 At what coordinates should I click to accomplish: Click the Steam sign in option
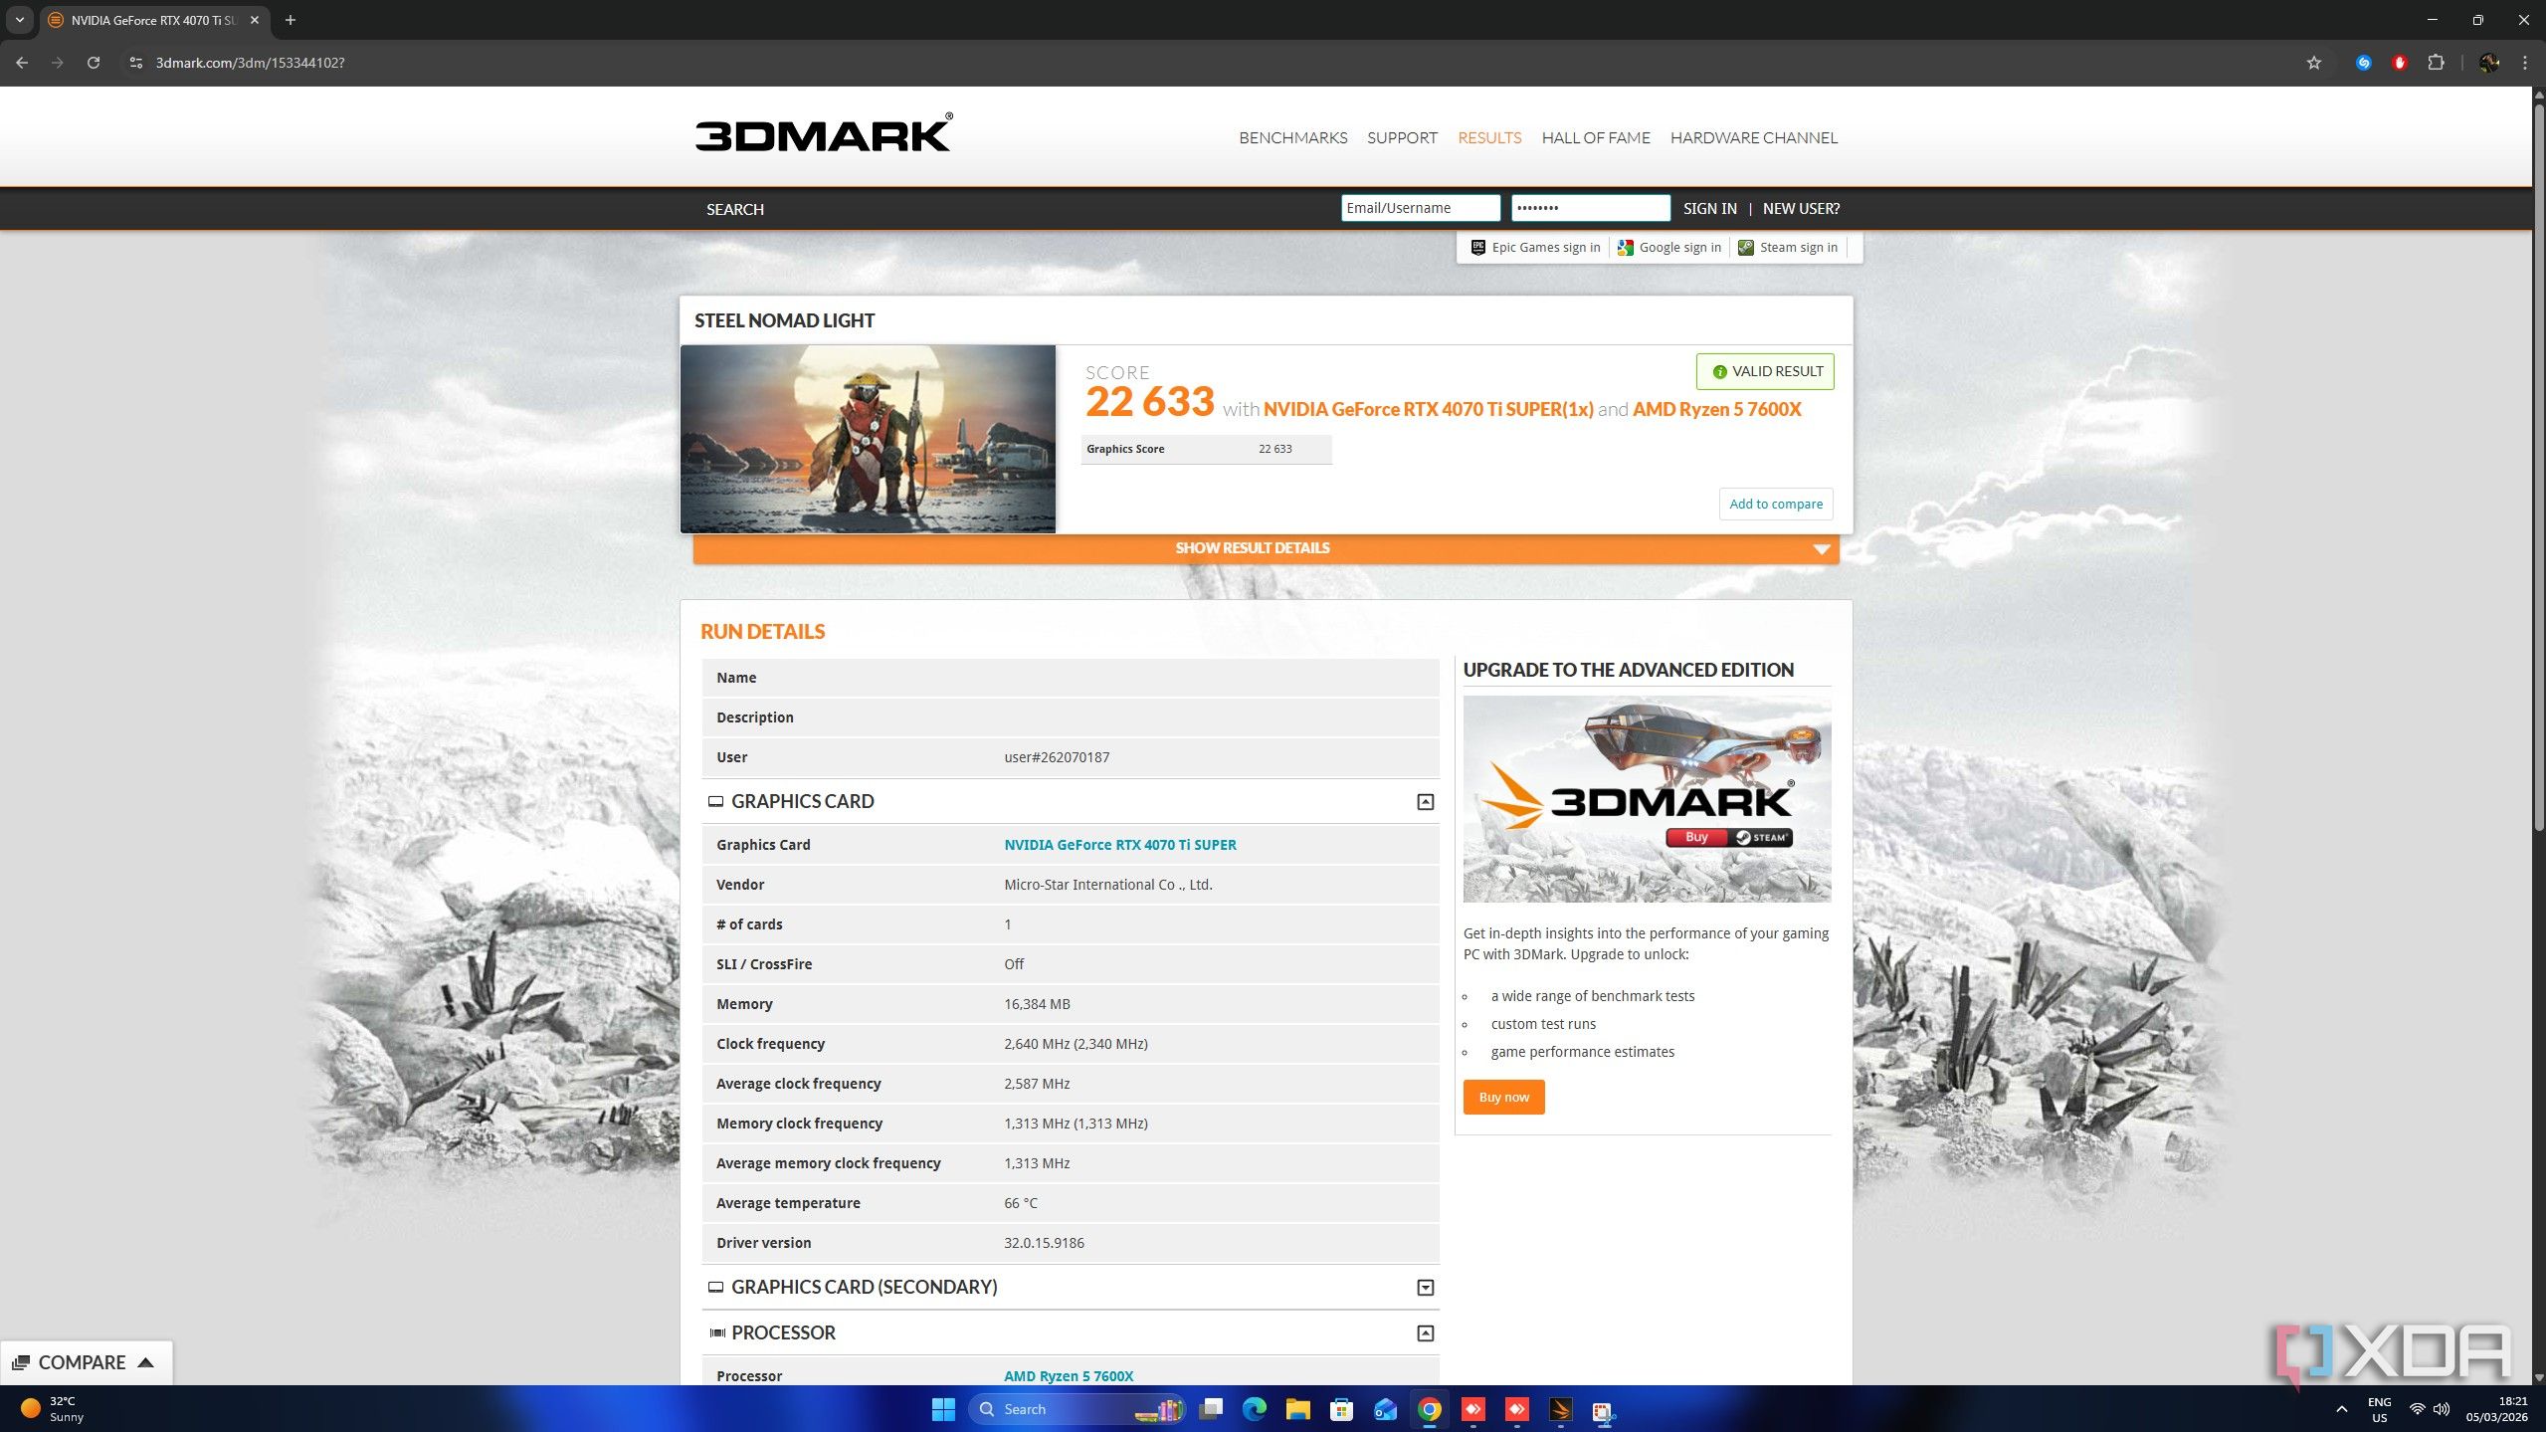(1788, 248)
